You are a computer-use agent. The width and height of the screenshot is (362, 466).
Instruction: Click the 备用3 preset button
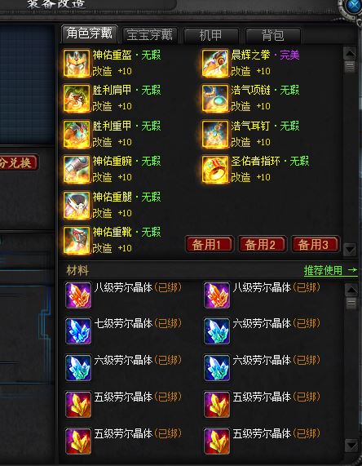[316, 244]
